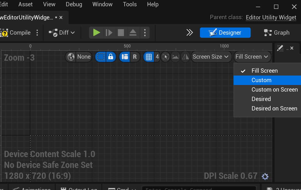The height and width of the screenshot is (190, 301).
Task: Click the None culture selector
Action: pos(84,57)
